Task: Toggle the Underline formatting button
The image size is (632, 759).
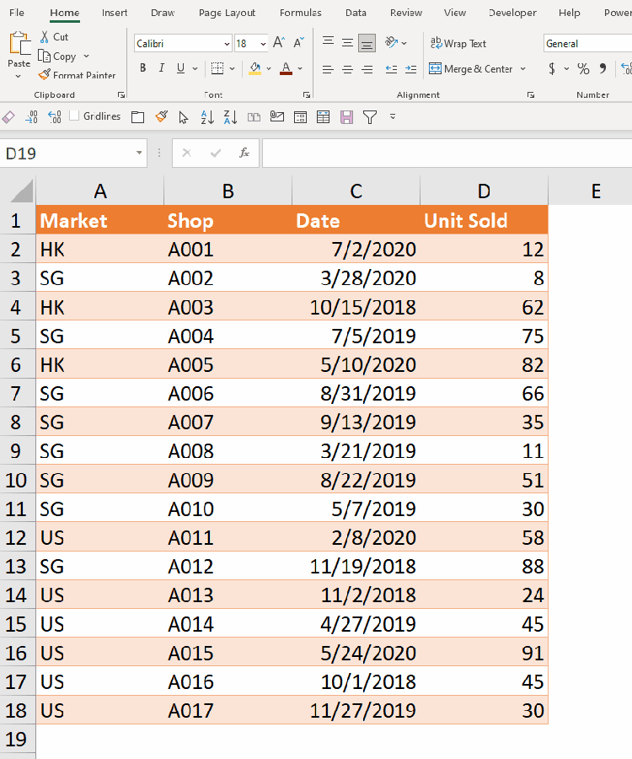Action: [x=181, y=69]
